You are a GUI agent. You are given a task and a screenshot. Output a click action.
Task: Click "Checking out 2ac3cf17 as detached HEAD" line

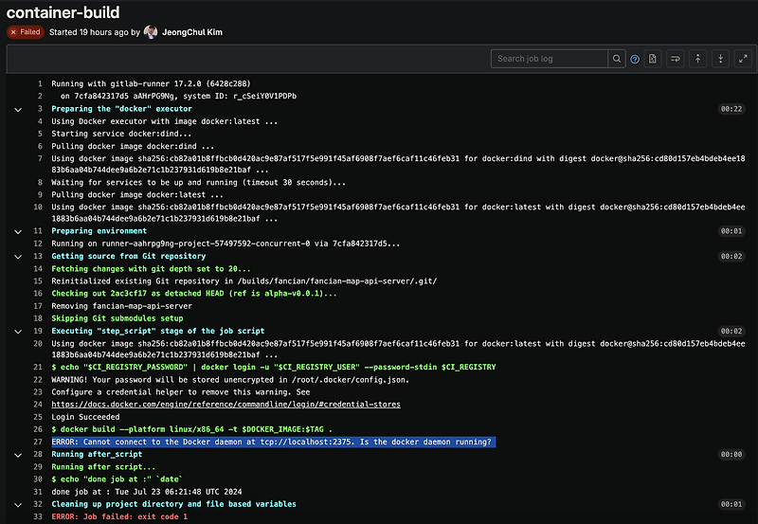pyautogui.click(x=194, y=294)
